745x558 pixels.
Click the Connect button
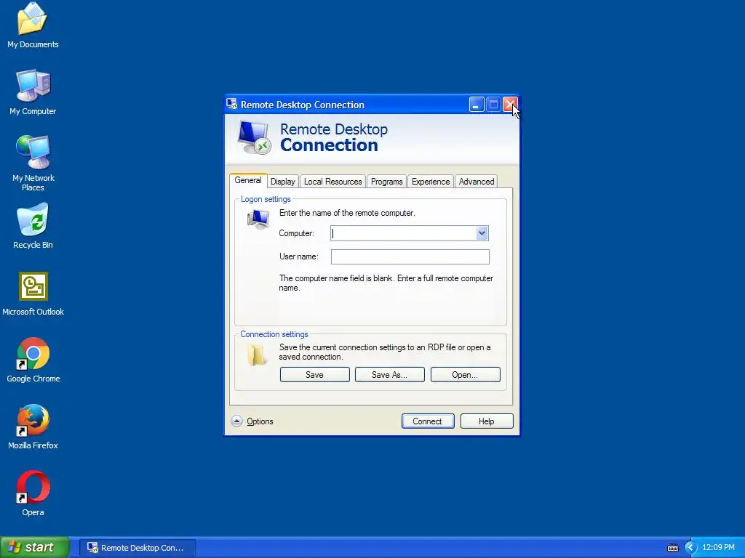(428, 421)
